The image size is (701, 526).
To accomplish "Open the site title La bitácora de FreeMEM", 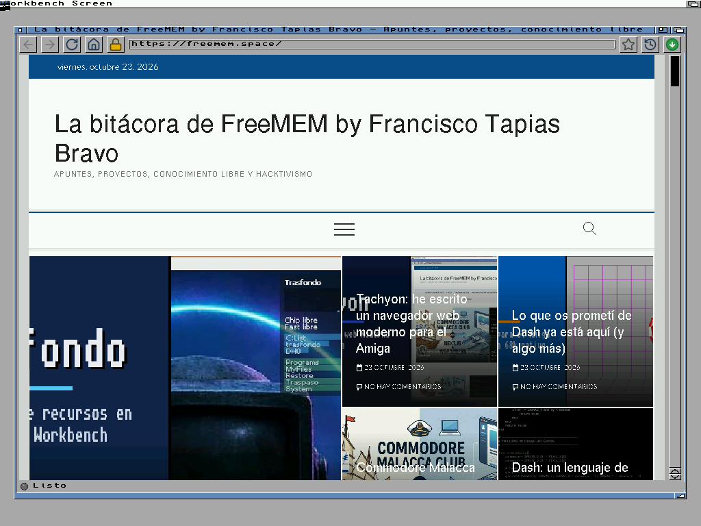I will [307, 138].
